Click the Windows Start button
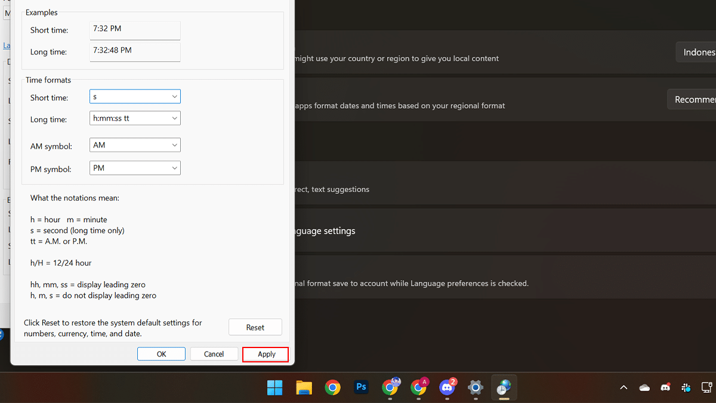The height and width of the screenshot is (403, 716). (x=275, y=387)
